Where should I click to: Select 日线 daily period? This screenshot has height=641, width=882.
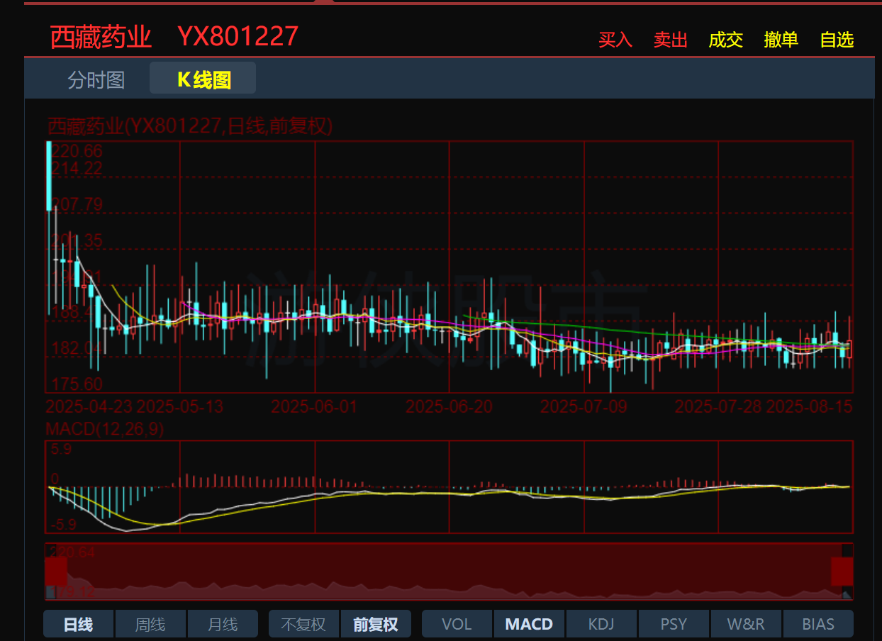point(78,624)
